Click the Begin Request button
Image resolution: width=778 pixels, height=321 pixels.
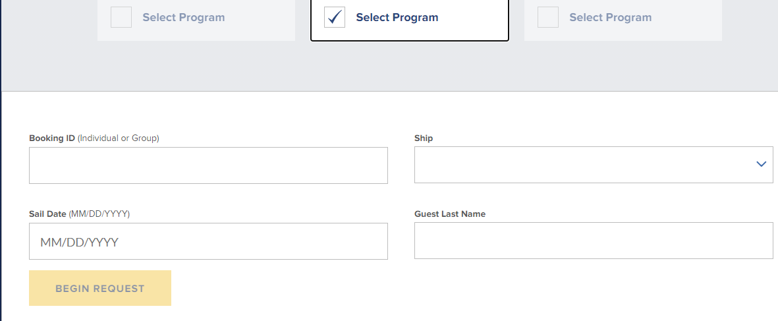click(x=100, y=288)
